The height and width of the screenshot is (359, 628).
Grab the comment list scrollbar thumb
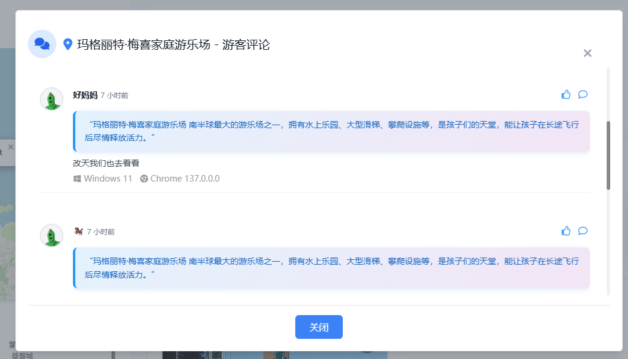point(608,155)
